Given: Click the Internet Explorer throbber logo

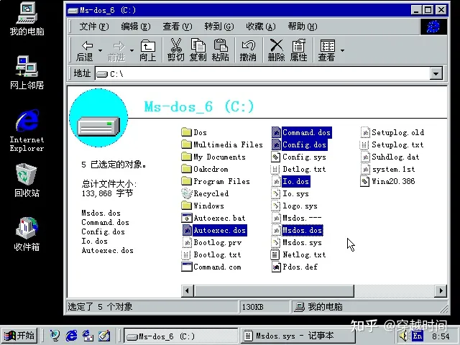Looking at the screenshot, I should (433, 27).
